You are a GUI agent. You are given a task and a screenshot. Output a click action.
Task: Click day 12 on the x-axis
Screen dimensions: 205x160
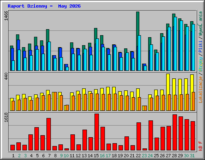(x=78, y=156)
